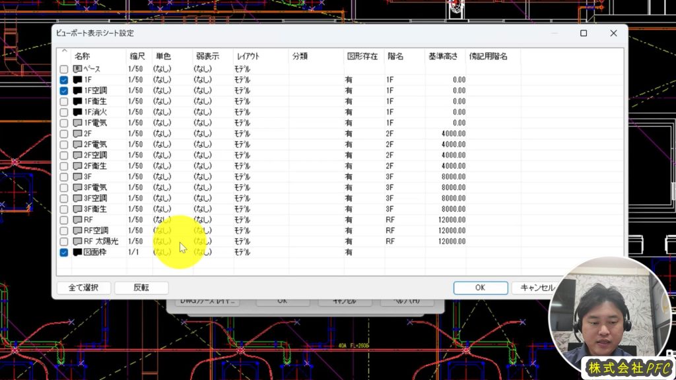
Task: Maximize the ビューポート表示シート設定 dialog
Action: click(x=584, y=33)
